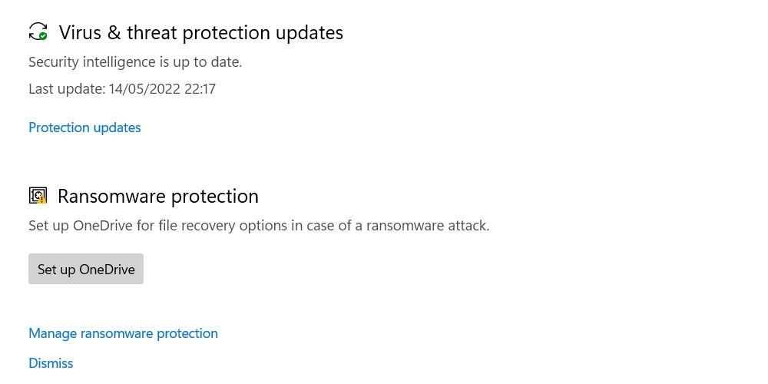768x384 pixels.
Task: Click the 'Last update:' label
Action: [66, 89]
